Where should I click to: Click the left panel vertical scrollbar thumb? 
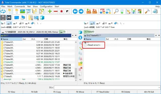76,73
